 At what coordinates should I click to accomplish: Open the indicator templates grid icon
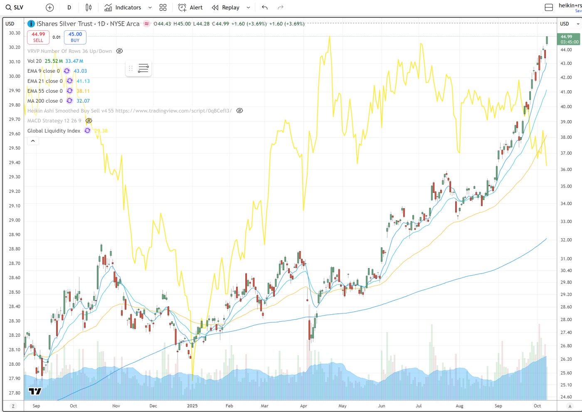coord(163,7)
